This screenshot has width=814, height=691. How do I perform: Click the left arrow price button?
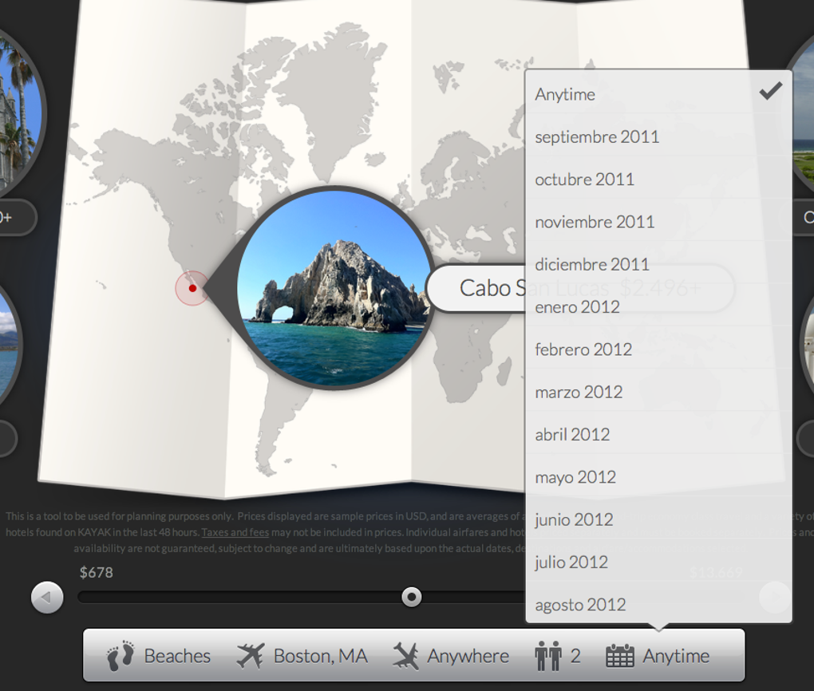(47, 598)
